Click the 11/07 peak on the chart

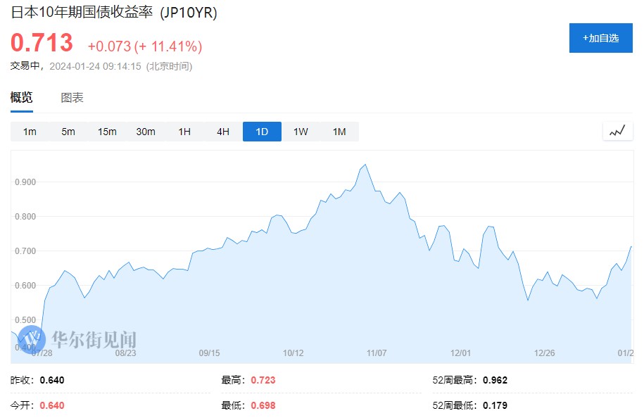365,165
